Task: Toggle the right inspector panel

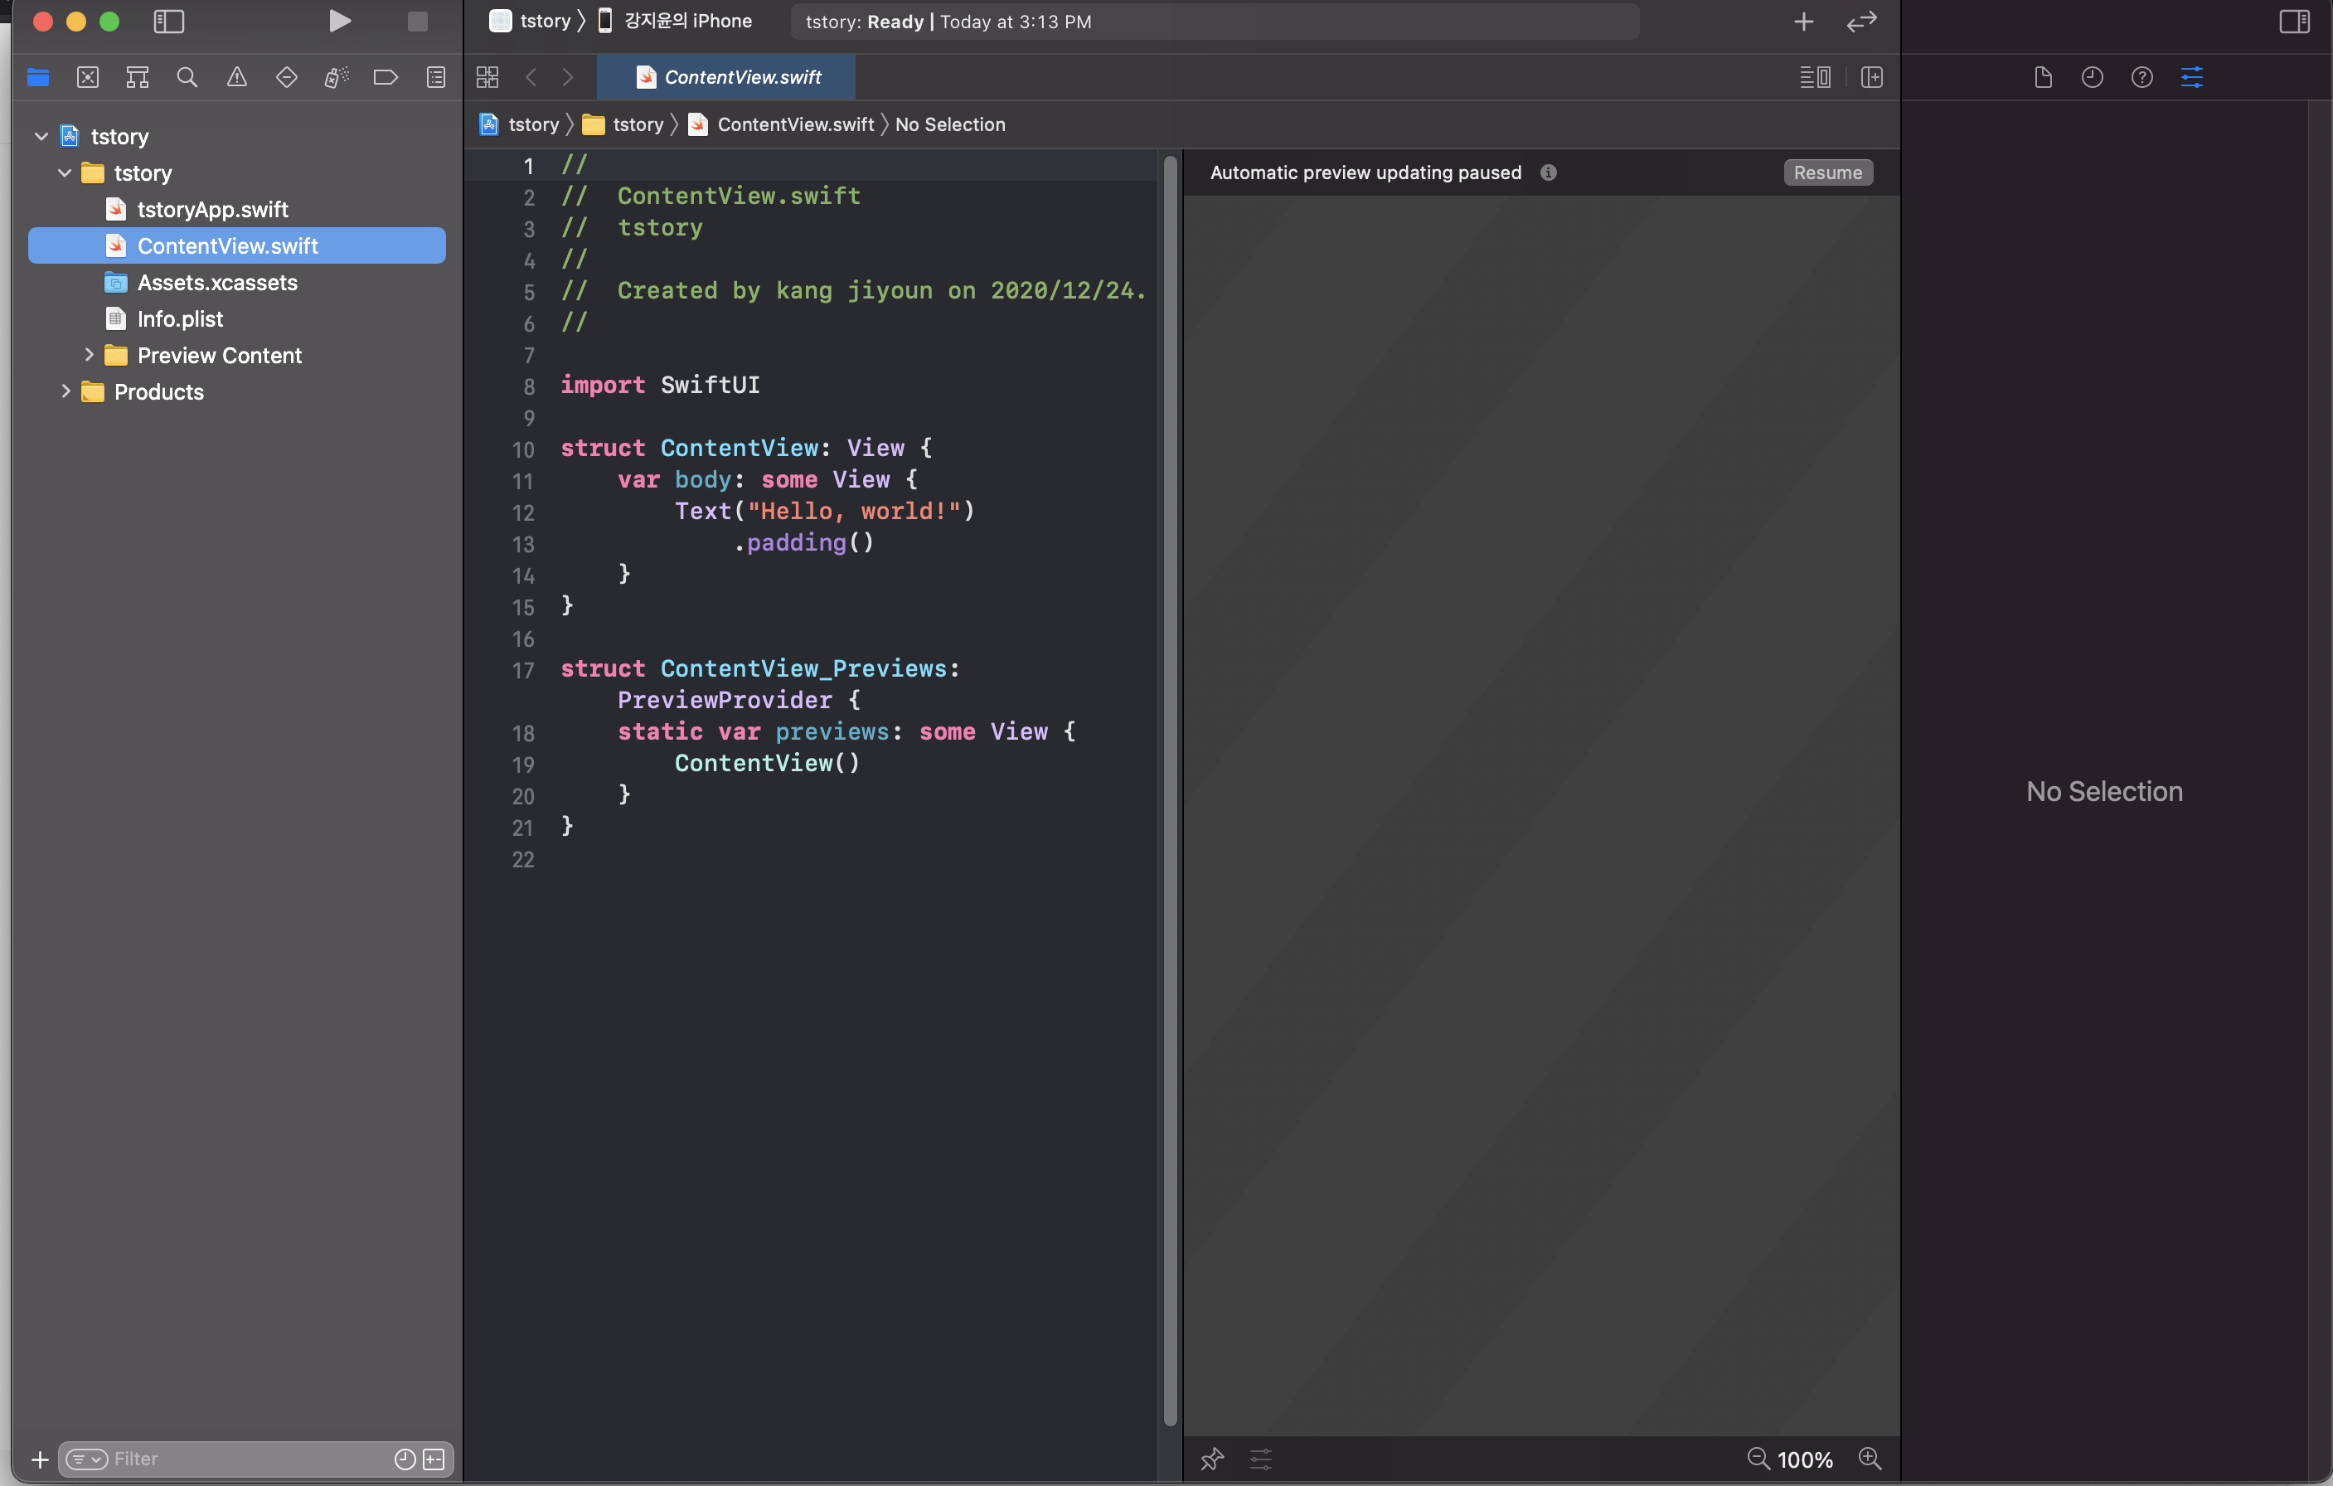Action: (x=2294, y=22)
